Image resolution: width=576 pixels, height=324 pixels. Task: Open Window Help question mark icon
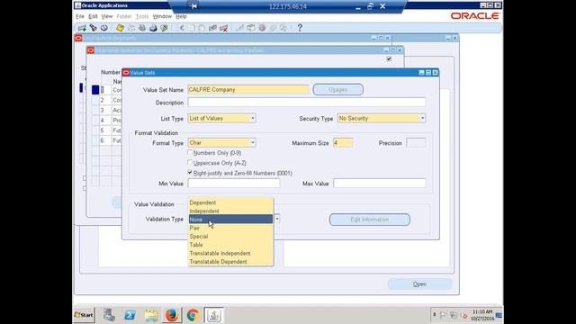point(300,28)
